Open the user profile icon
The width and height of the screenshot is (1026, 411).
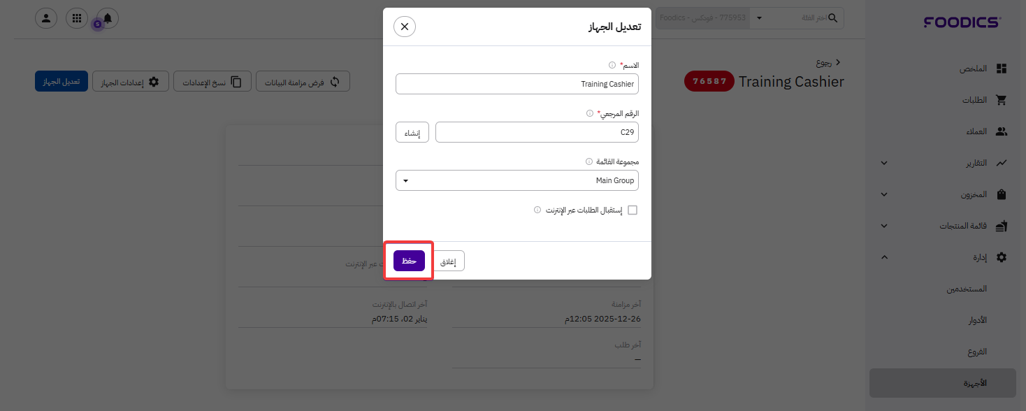(46, 18)
